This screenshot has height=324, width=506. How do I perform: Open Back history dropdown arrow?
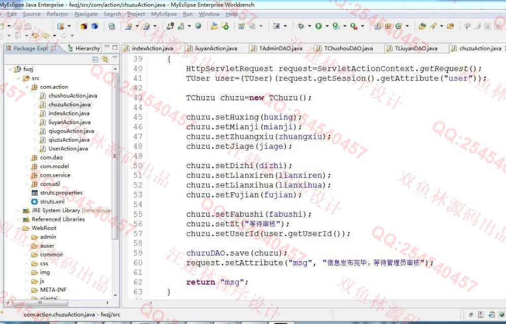pyautogui.click(x=54, y=36)
